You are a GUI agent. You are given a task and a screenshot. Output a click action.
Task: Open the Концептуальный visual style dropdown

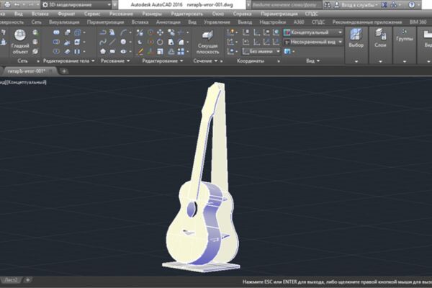[313, 32]
